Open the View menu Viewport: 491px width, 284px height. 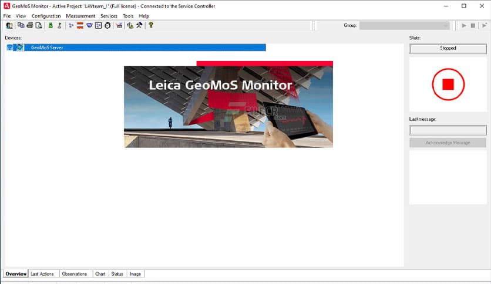[x=21, y=16]
